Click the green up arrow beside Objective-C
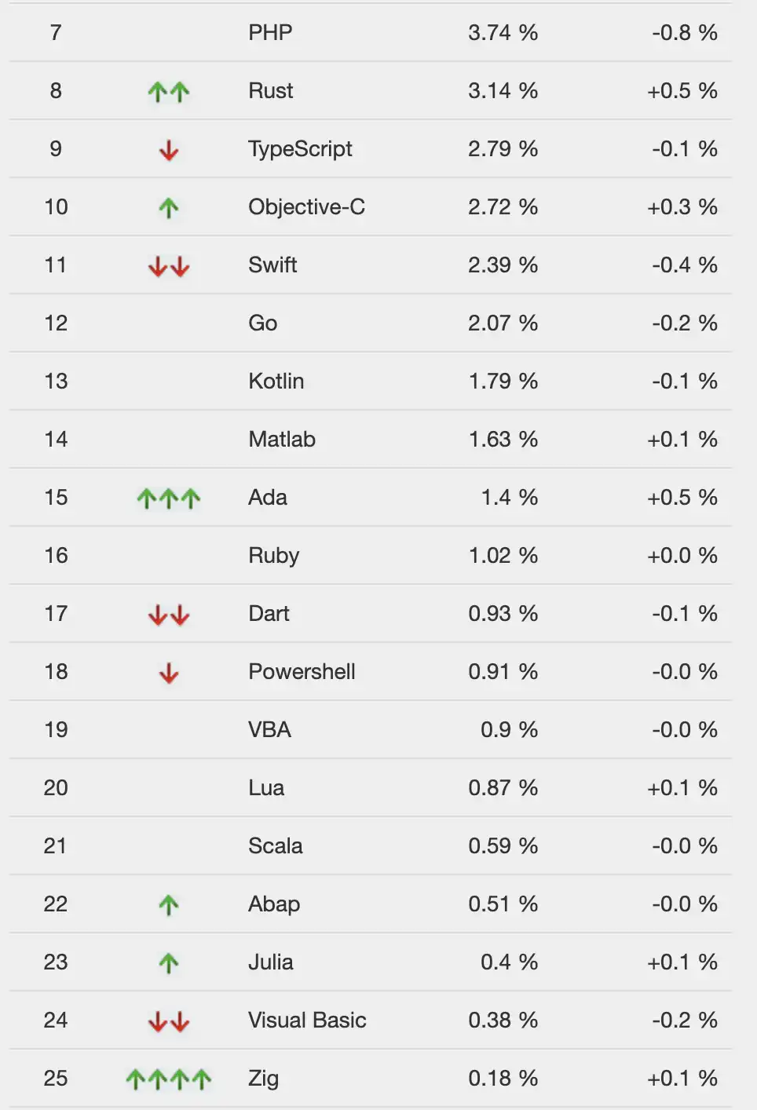Screen dimensions: 757x1110 169,208
